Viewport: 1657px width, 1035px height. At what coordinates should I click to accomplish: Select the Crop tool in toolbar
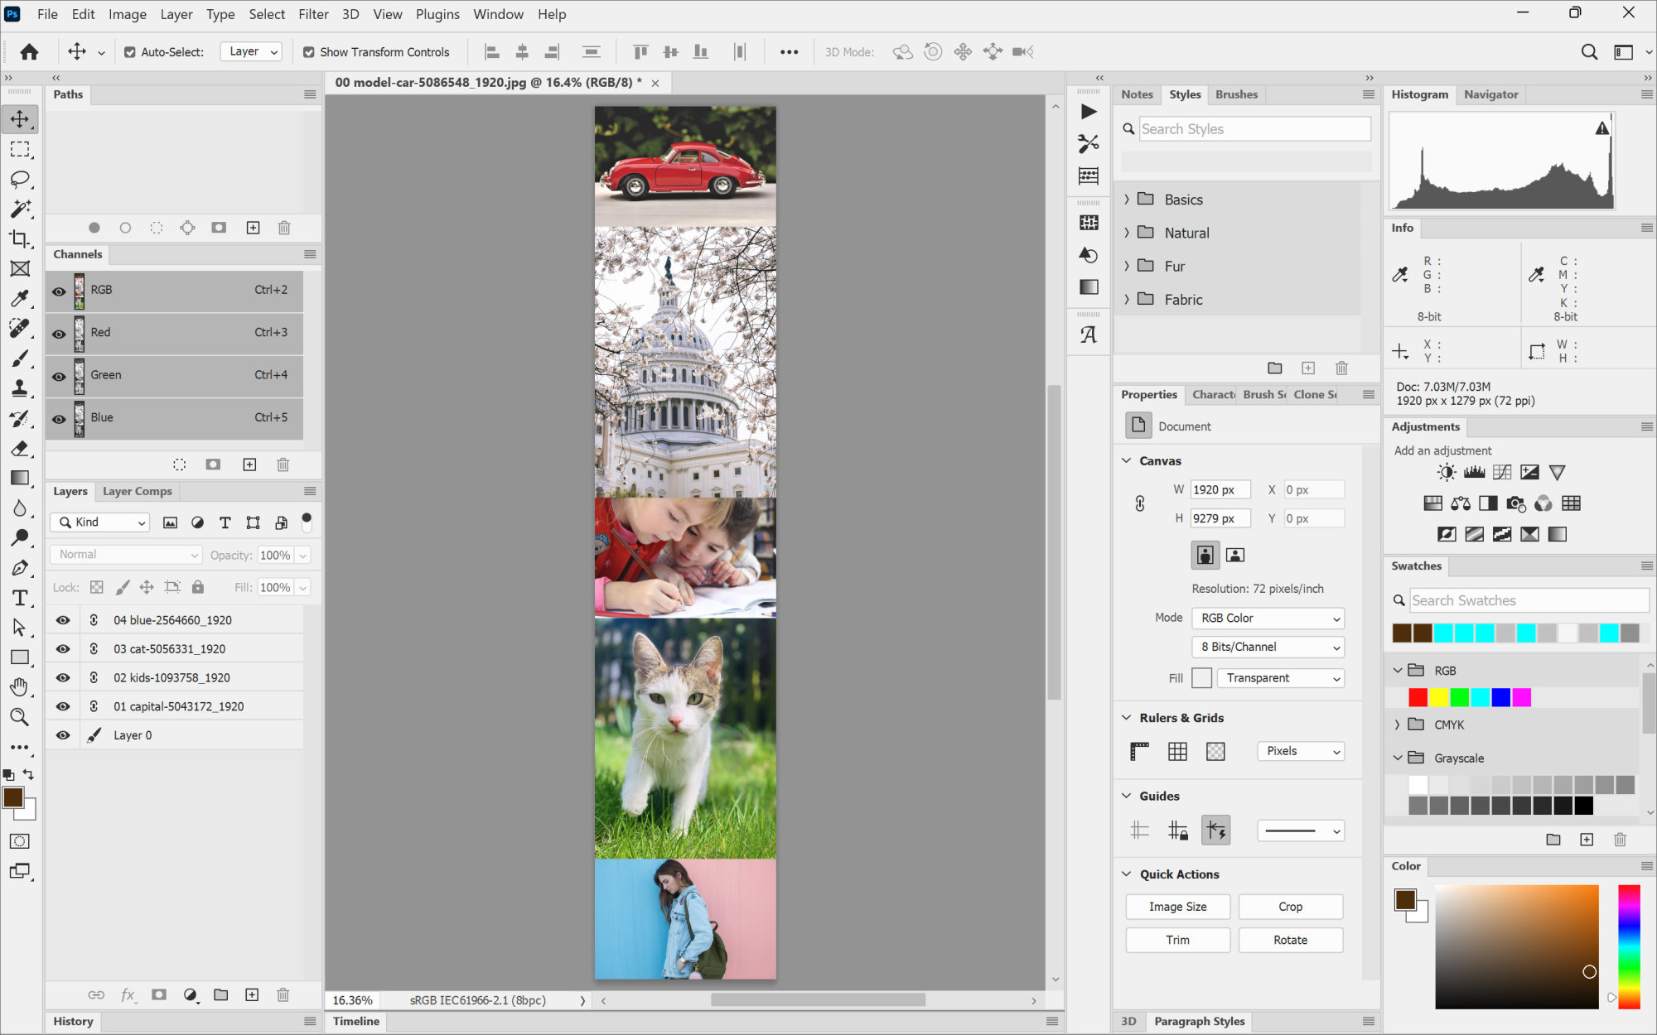coord(20,239)
